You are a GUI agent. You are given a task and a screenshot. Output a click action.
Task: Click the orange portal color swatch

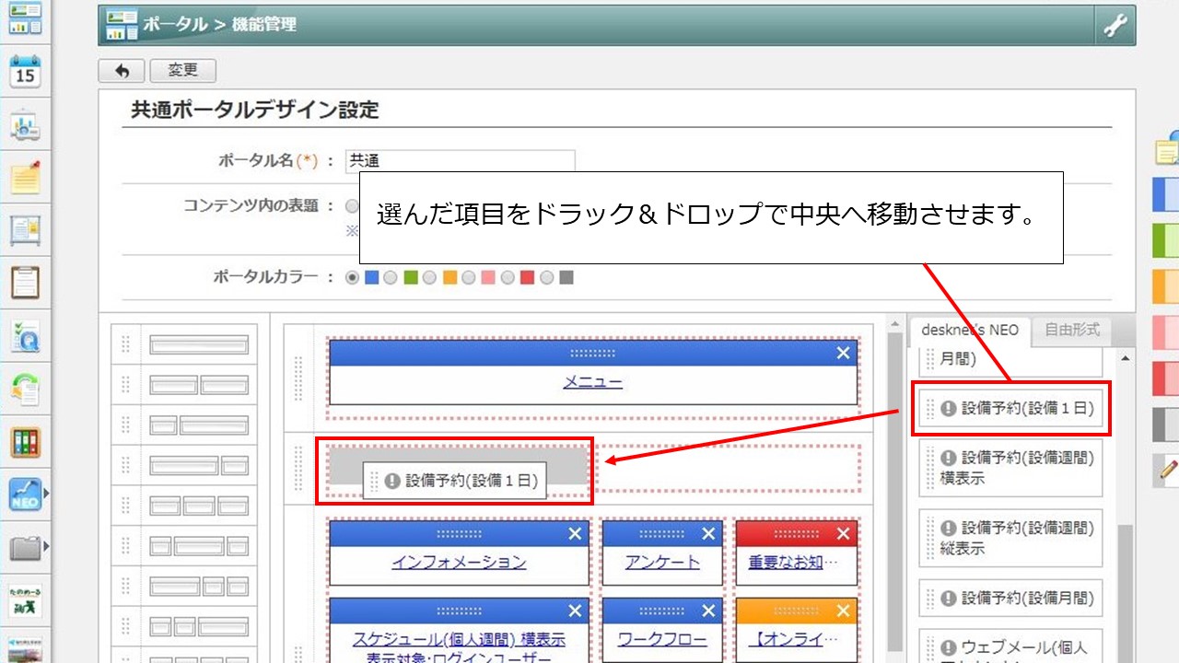[x=449, y=277]
